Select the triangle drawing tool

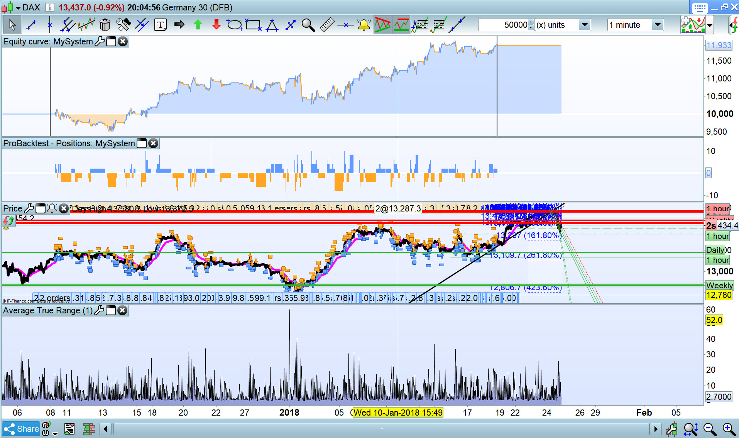tap(272, 25)
